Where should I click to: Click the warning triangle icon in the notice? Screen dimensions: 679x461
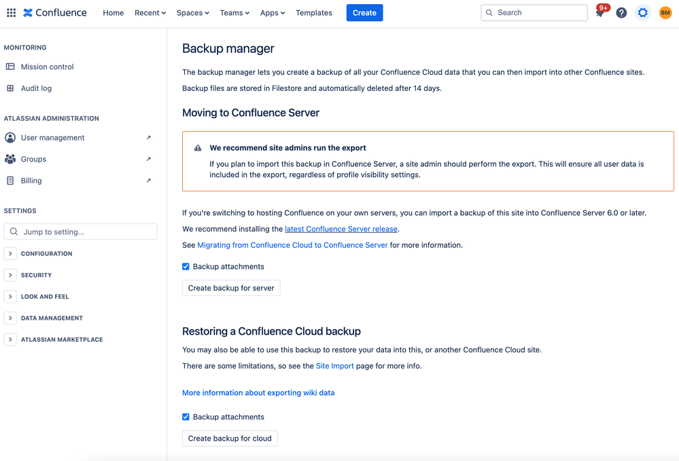(198, 148)
